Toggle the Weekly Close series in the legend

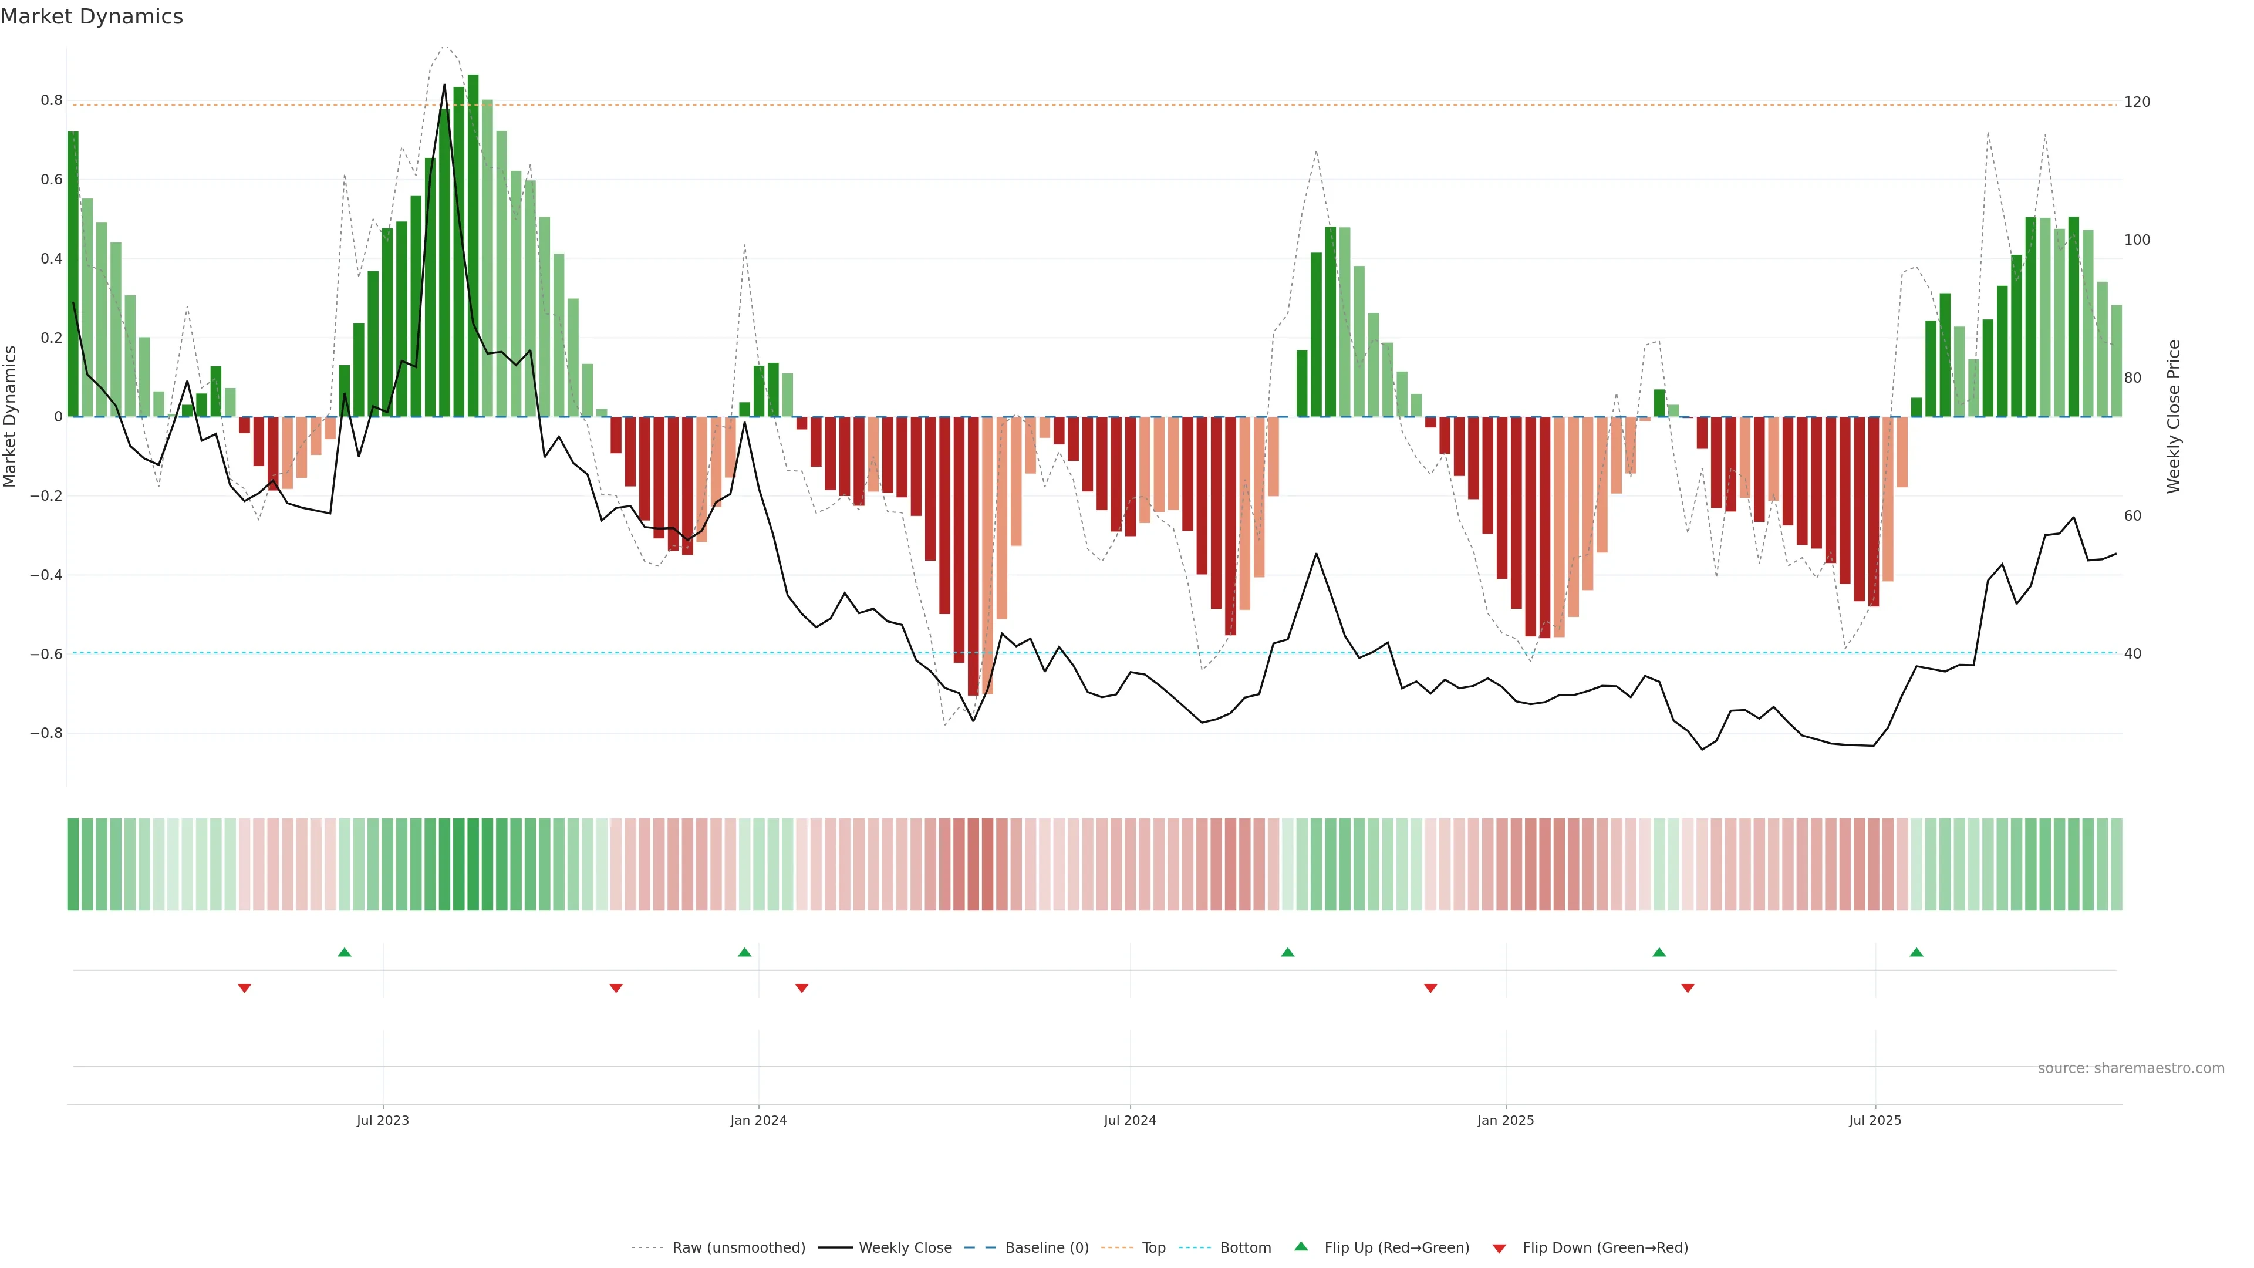click(x=905, y=1248)
